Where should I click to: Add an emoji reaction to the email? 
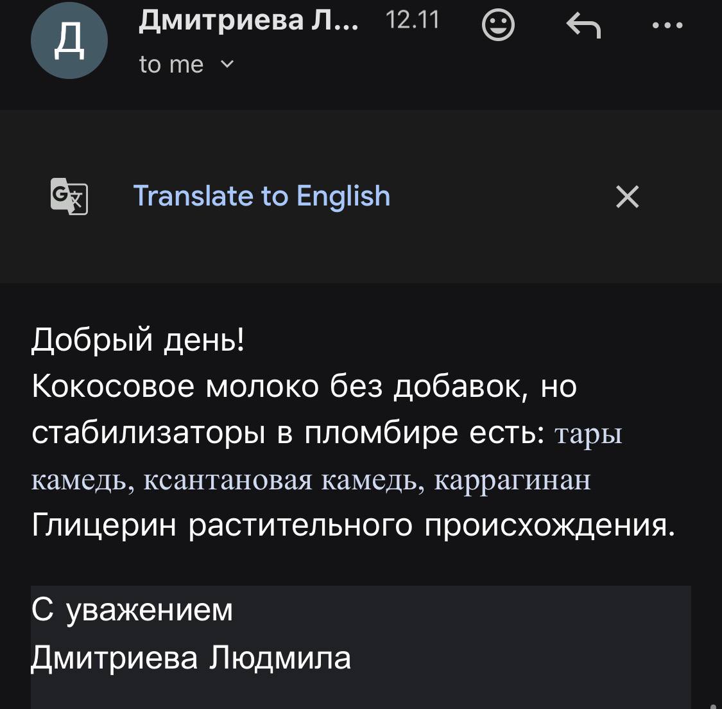498,27
